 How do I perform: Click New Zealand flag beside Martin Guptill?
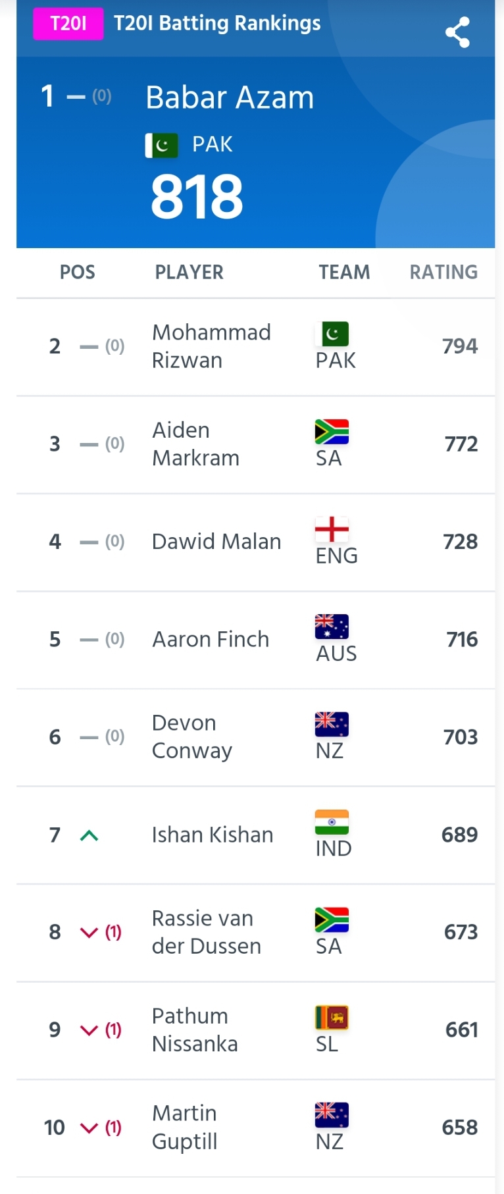pyautogui.click(x=332, y=1114)
